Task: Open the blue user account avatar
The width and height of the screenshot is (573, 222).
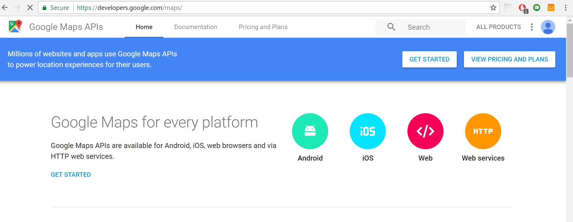Action: [548, 27]
